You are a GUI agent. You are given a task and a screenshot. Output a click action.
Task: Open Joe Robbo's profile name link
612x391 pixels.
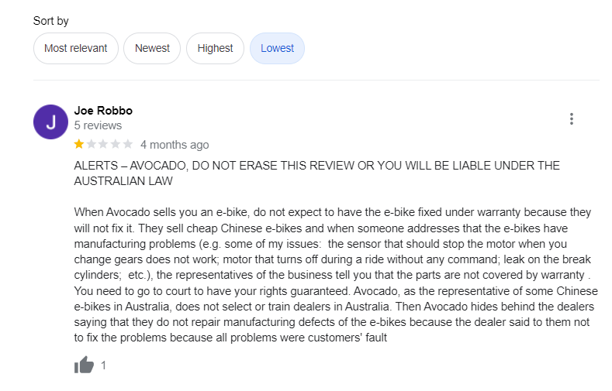[103, 111]
